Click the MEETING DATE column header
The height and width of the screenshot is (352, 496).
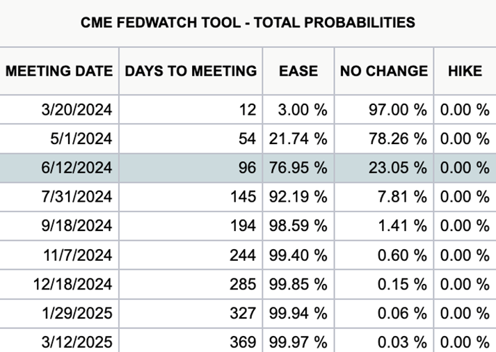tap(59, 71)
